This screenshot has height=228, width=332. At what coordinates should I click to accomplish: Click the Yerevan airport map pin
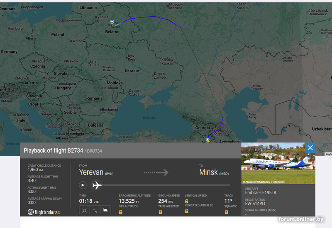pos(207,140)
